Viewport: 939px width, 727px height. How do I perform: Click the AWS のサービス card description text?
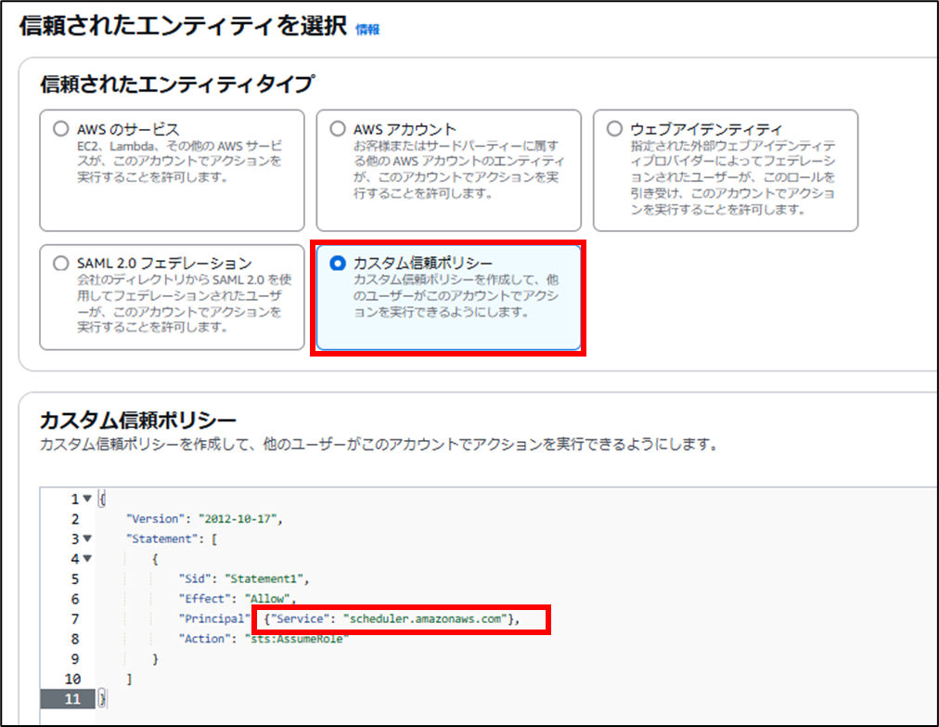[x=179, y=162]
